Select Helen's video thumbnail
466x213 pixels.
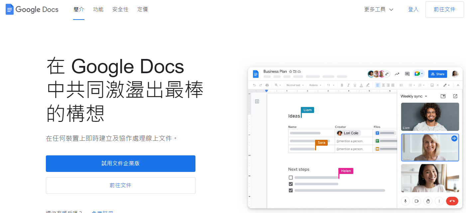pos(430,147)
